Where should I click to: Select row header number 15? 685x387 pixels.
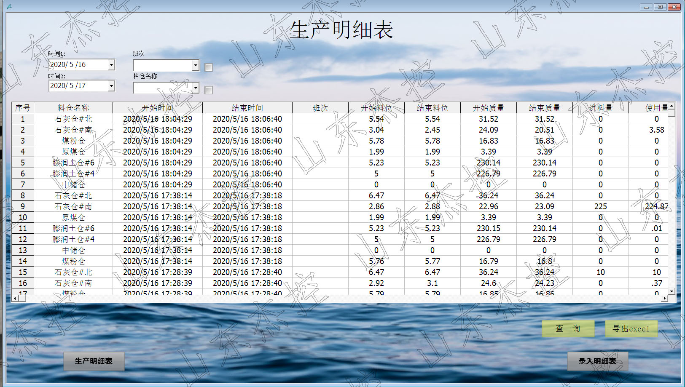23,272
